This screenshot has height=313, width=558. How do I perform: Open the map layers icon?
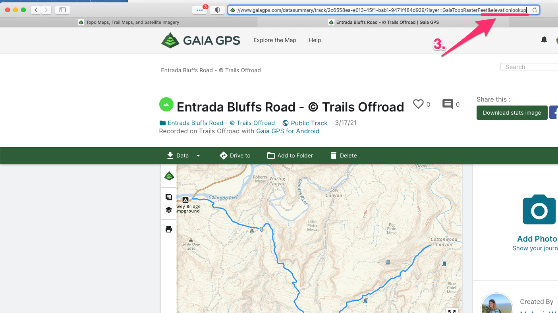point(169,210)
